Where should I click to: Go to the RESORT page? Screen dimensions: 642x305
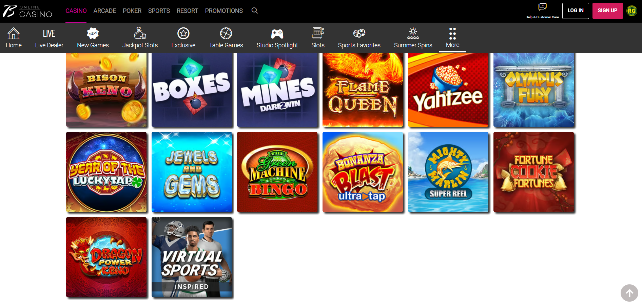click(x=187, y=11)
